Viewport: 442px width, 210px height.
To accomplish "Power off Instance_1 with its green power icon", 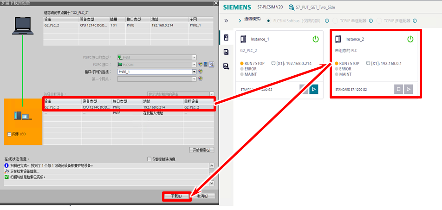I will click(x=316, y=39).
